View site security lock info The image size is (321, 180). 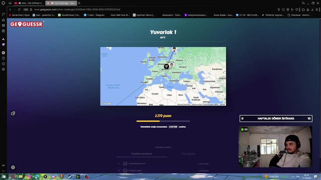31,9
